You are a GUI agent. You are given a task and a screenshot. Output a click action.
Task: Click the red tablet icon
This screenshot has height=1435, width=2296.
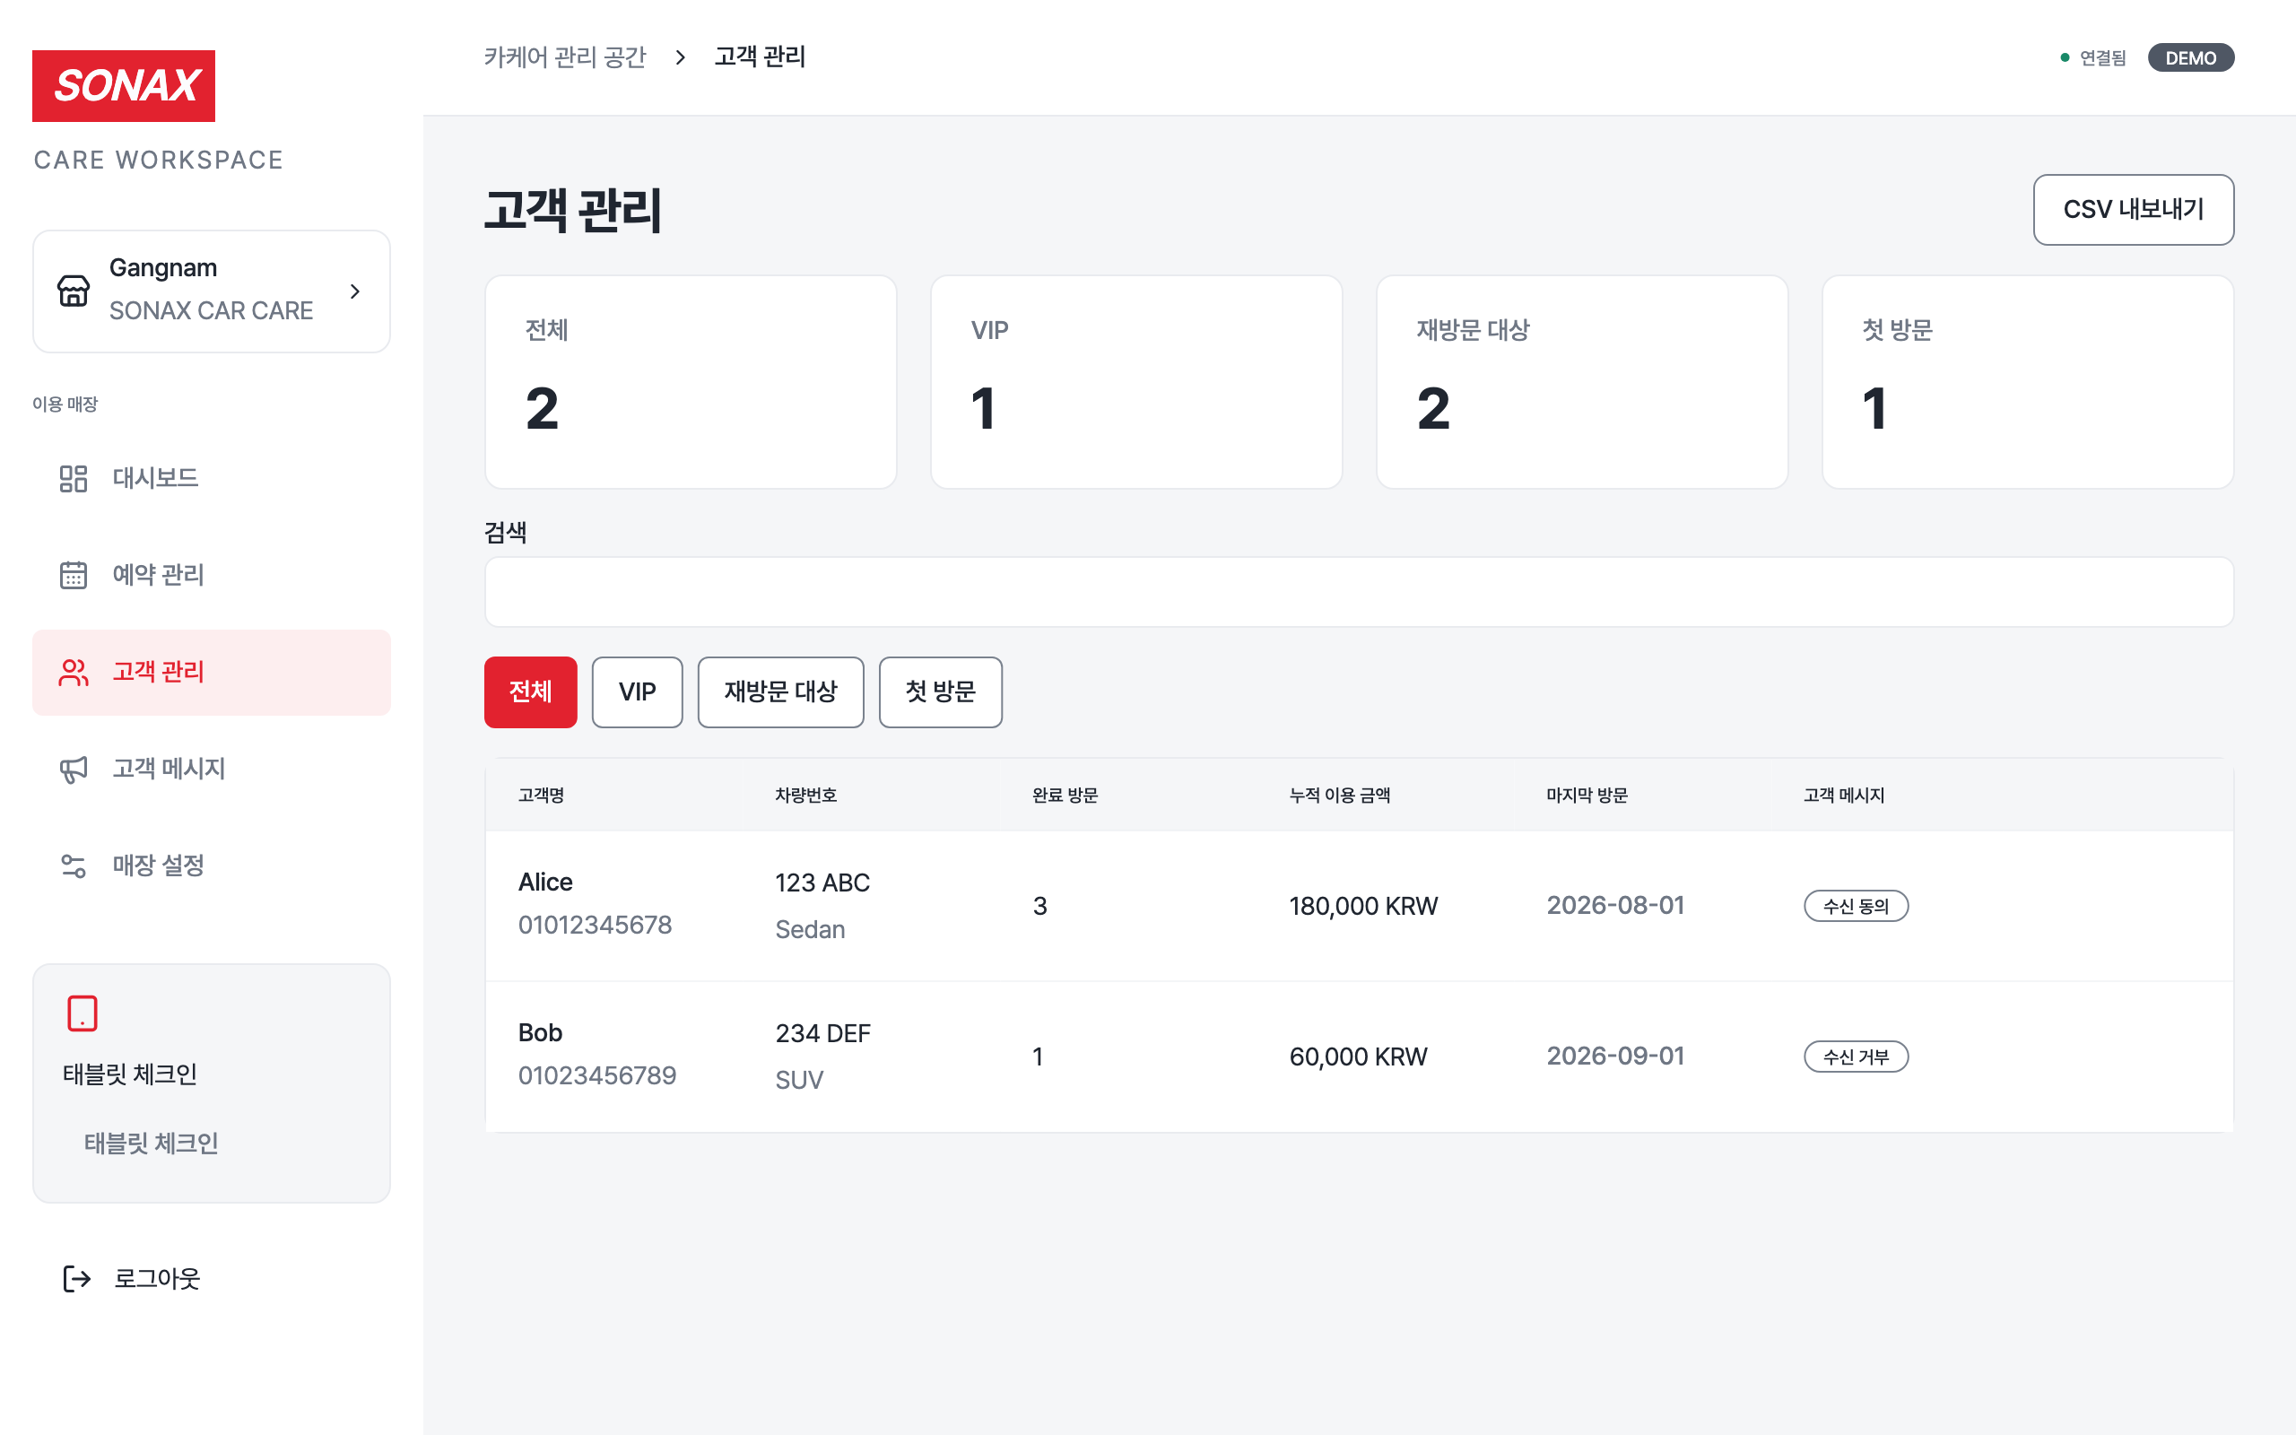[x=83, y=1013]
